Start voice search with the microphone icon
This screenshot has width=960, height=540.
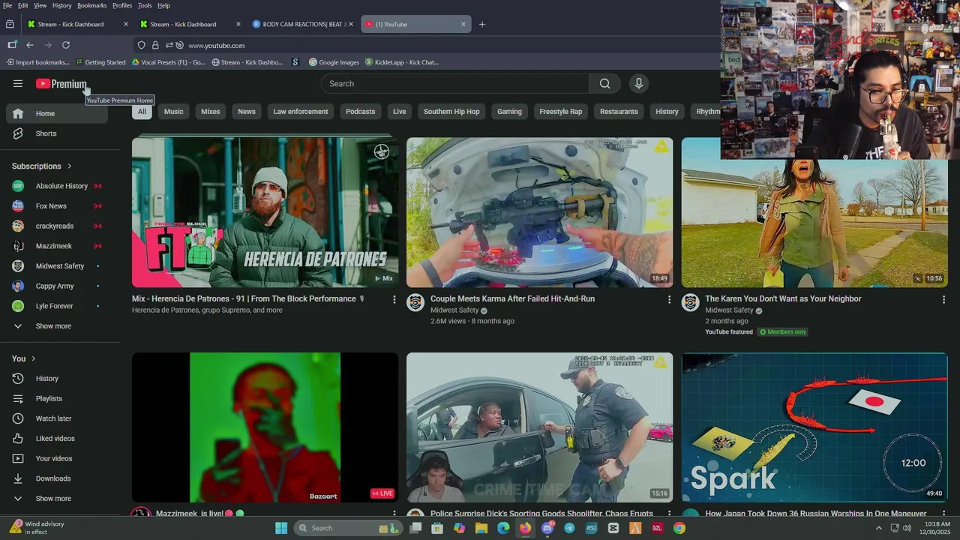tap(639, 84)
